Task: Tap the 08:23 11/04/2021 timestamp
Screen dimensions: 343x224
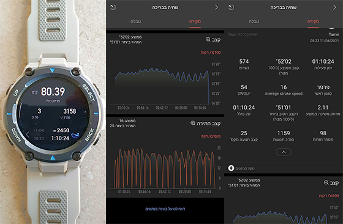Action: pos(324,40)
